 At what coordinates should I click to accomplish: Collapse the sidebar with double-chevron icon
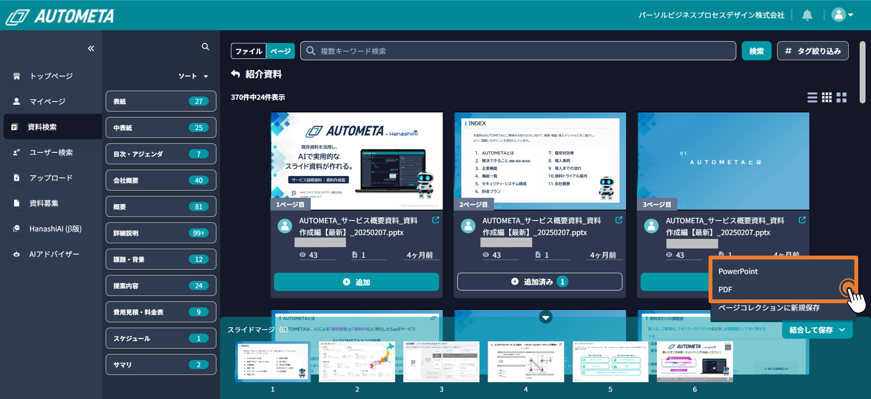point(91,48)
